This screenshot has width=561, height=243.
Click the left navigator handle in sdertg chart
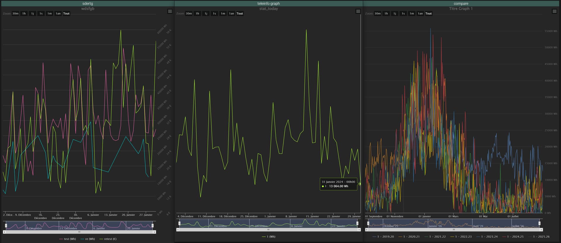coord(6,225)
